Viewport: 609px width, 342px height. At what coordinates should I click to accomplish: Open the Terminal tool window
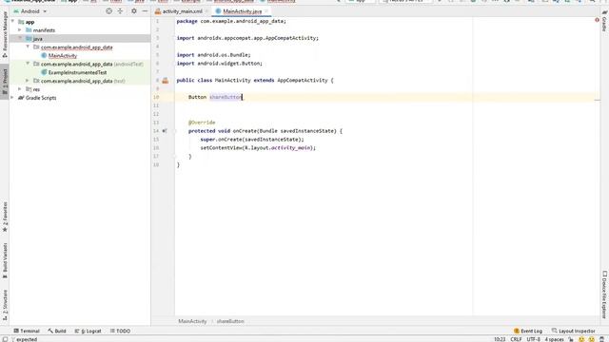click(x=27, y=331)
